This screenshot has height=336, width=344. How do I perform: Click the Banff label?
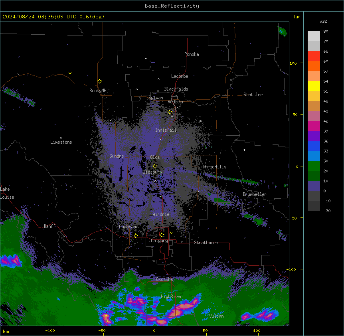49,226
